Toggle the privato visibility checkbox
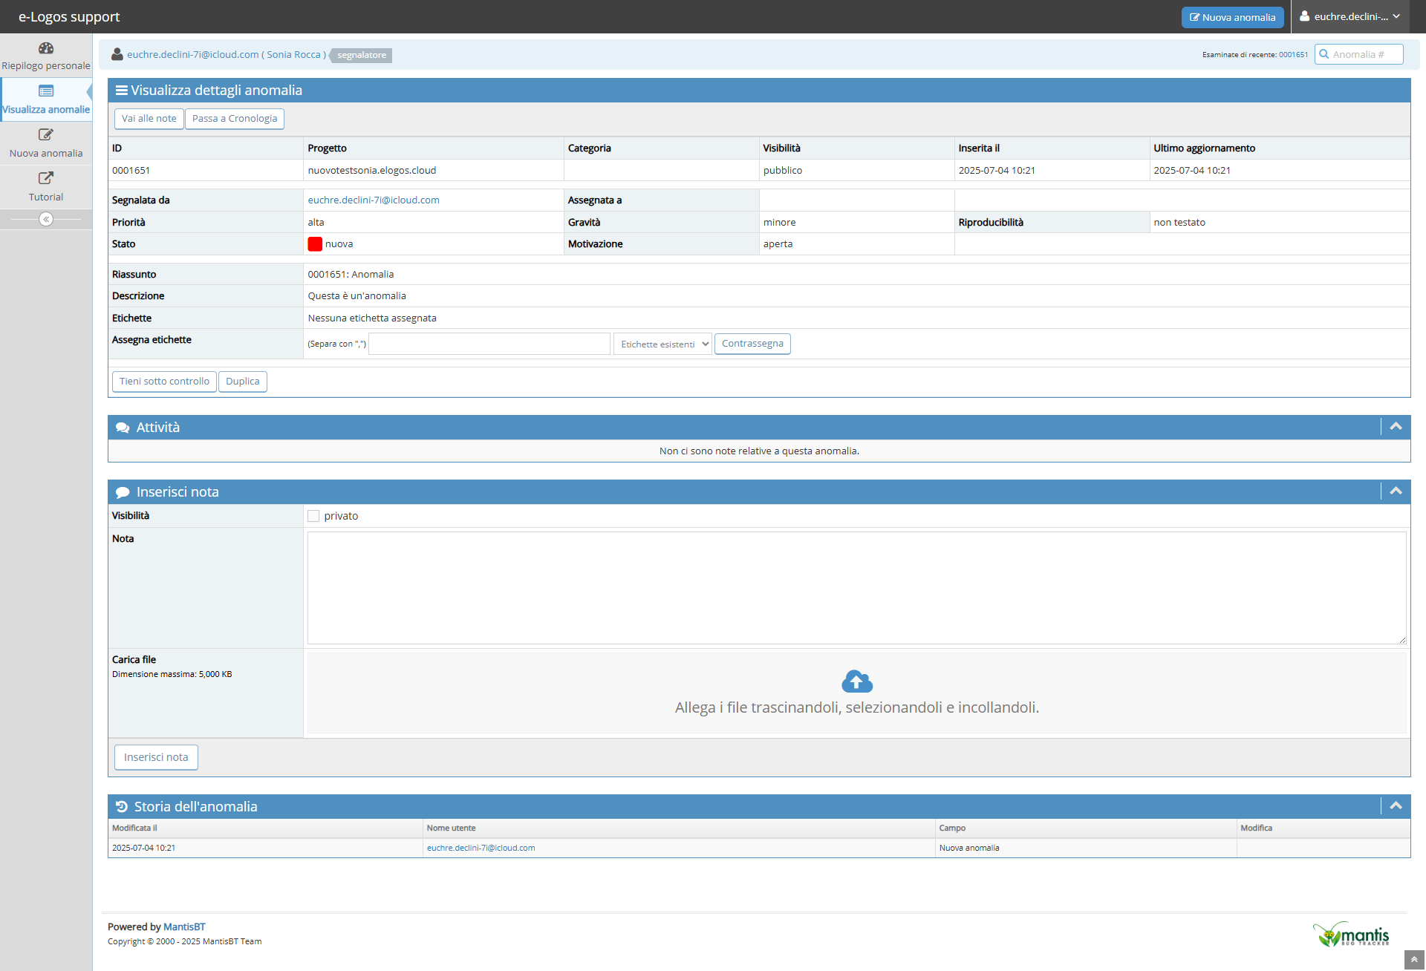Image resolution: width=1426 pixels, height=971 pixels. [313, 516]
